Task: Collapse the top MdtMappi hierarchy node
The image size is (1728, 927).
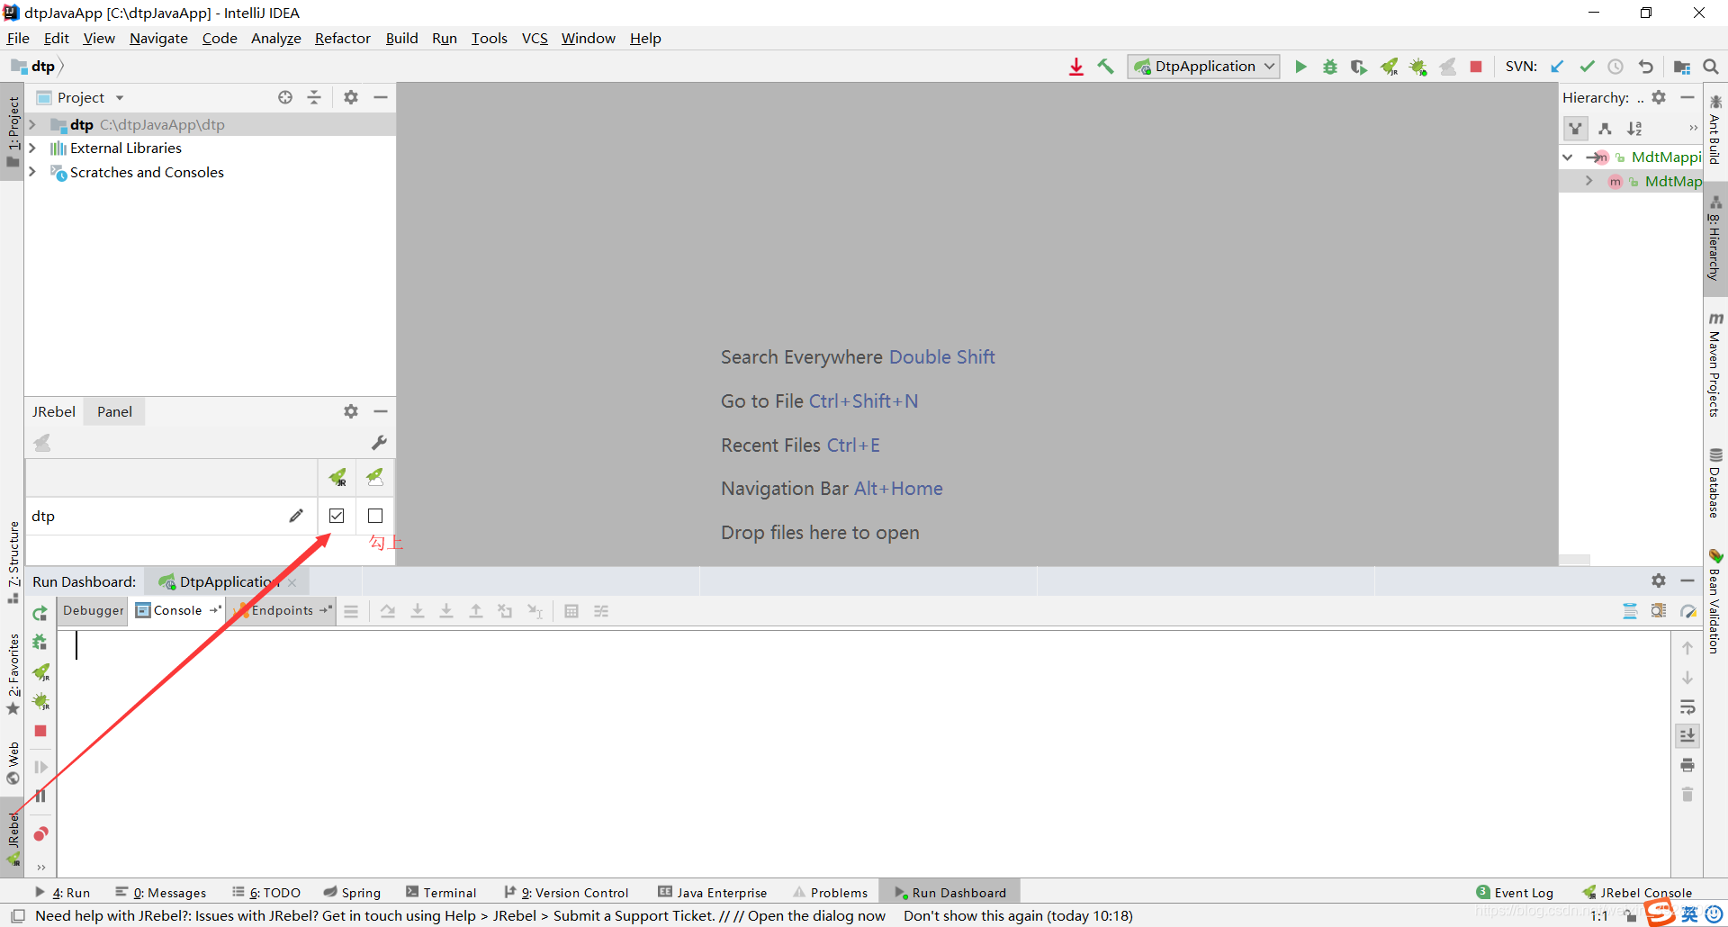Action: click(1568, 157)
